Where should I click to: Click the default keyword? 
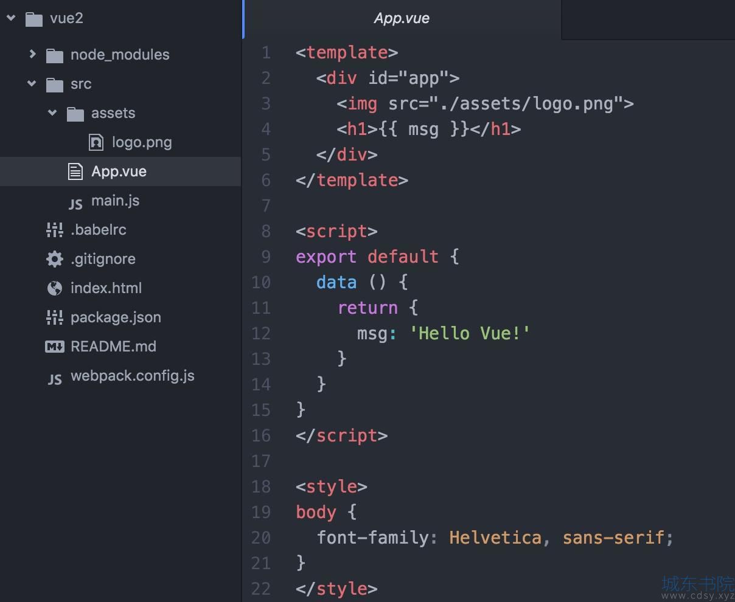pos(403,257)
